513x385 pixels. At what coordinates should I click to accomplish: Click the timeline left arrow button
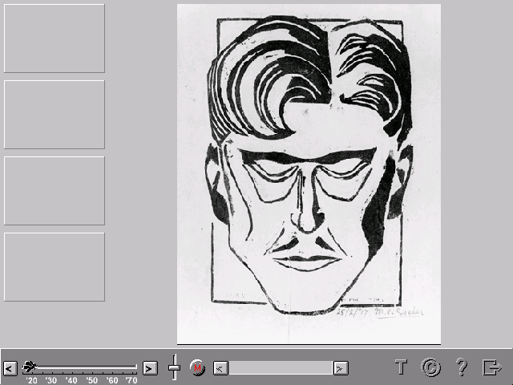click(10, 368)
